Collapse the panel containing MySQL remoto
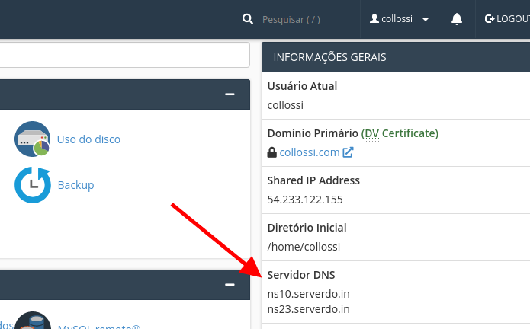 (230, 284)
